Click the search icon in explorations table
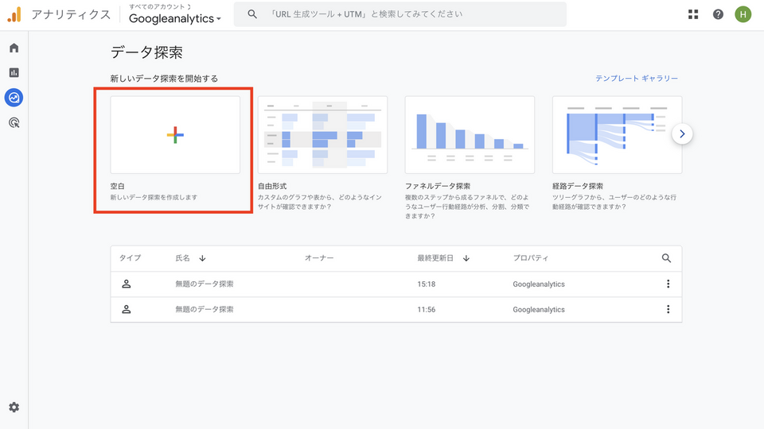The height and width of the screenshot is (429, 764). (666, 258)
